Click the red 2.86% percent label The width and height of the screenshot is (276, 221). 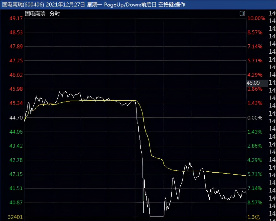coord(255,89)
